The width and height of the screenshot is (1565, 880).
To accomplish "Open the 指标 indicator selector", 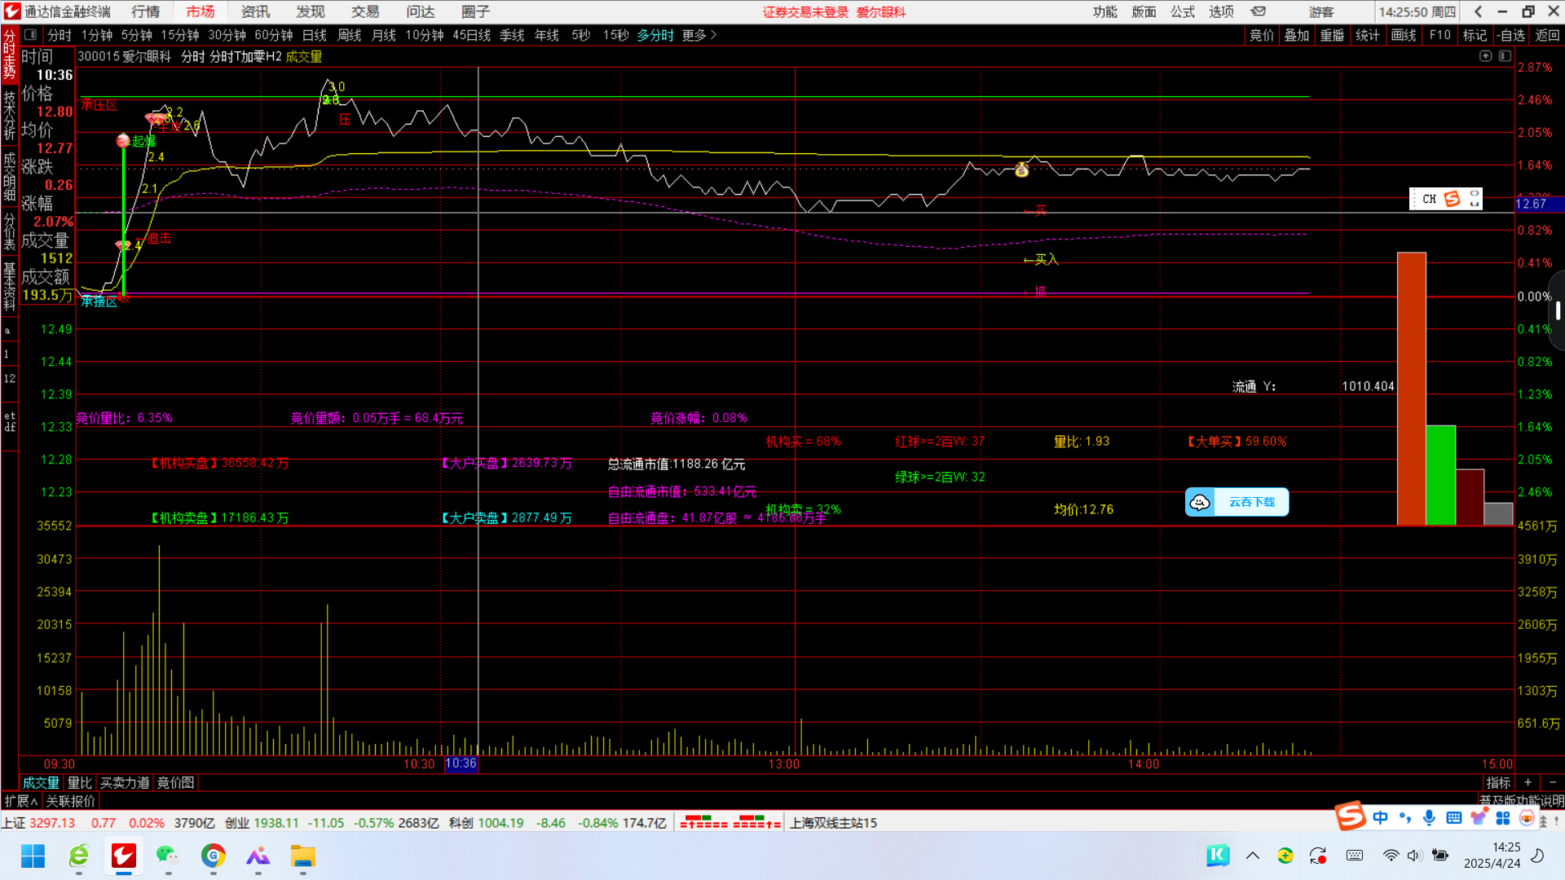I will point(1497,782).
